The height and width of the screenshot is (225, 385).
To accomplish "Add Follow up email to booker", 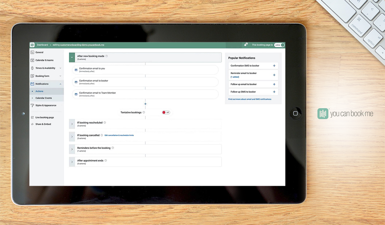I will (274, 84).
